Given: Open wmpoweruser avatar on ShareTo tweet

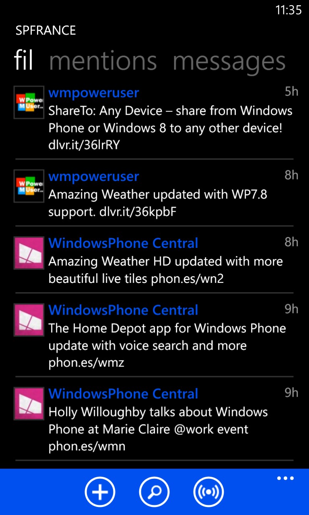Looking at the screenshot, I should (29, 102).
